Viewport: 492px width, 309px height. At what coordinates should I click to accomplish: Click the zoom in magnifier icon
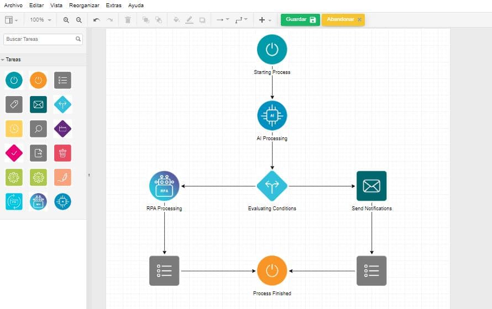click(66, 20)
